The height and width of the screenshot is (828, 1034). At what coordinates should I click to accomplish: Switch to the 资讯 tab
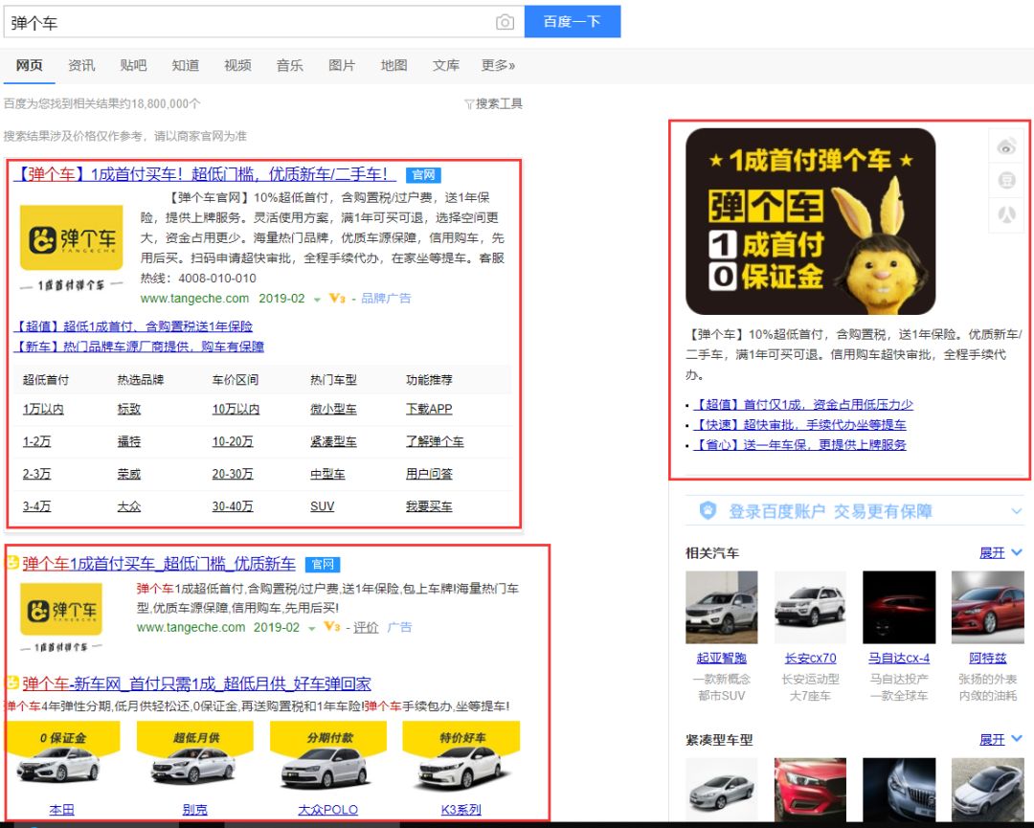81,65
